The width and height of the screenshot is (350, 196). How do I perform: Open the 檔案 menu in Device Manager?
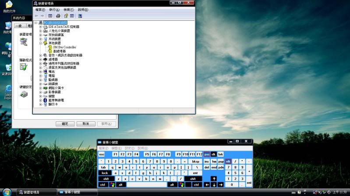[x=40, y=9]
